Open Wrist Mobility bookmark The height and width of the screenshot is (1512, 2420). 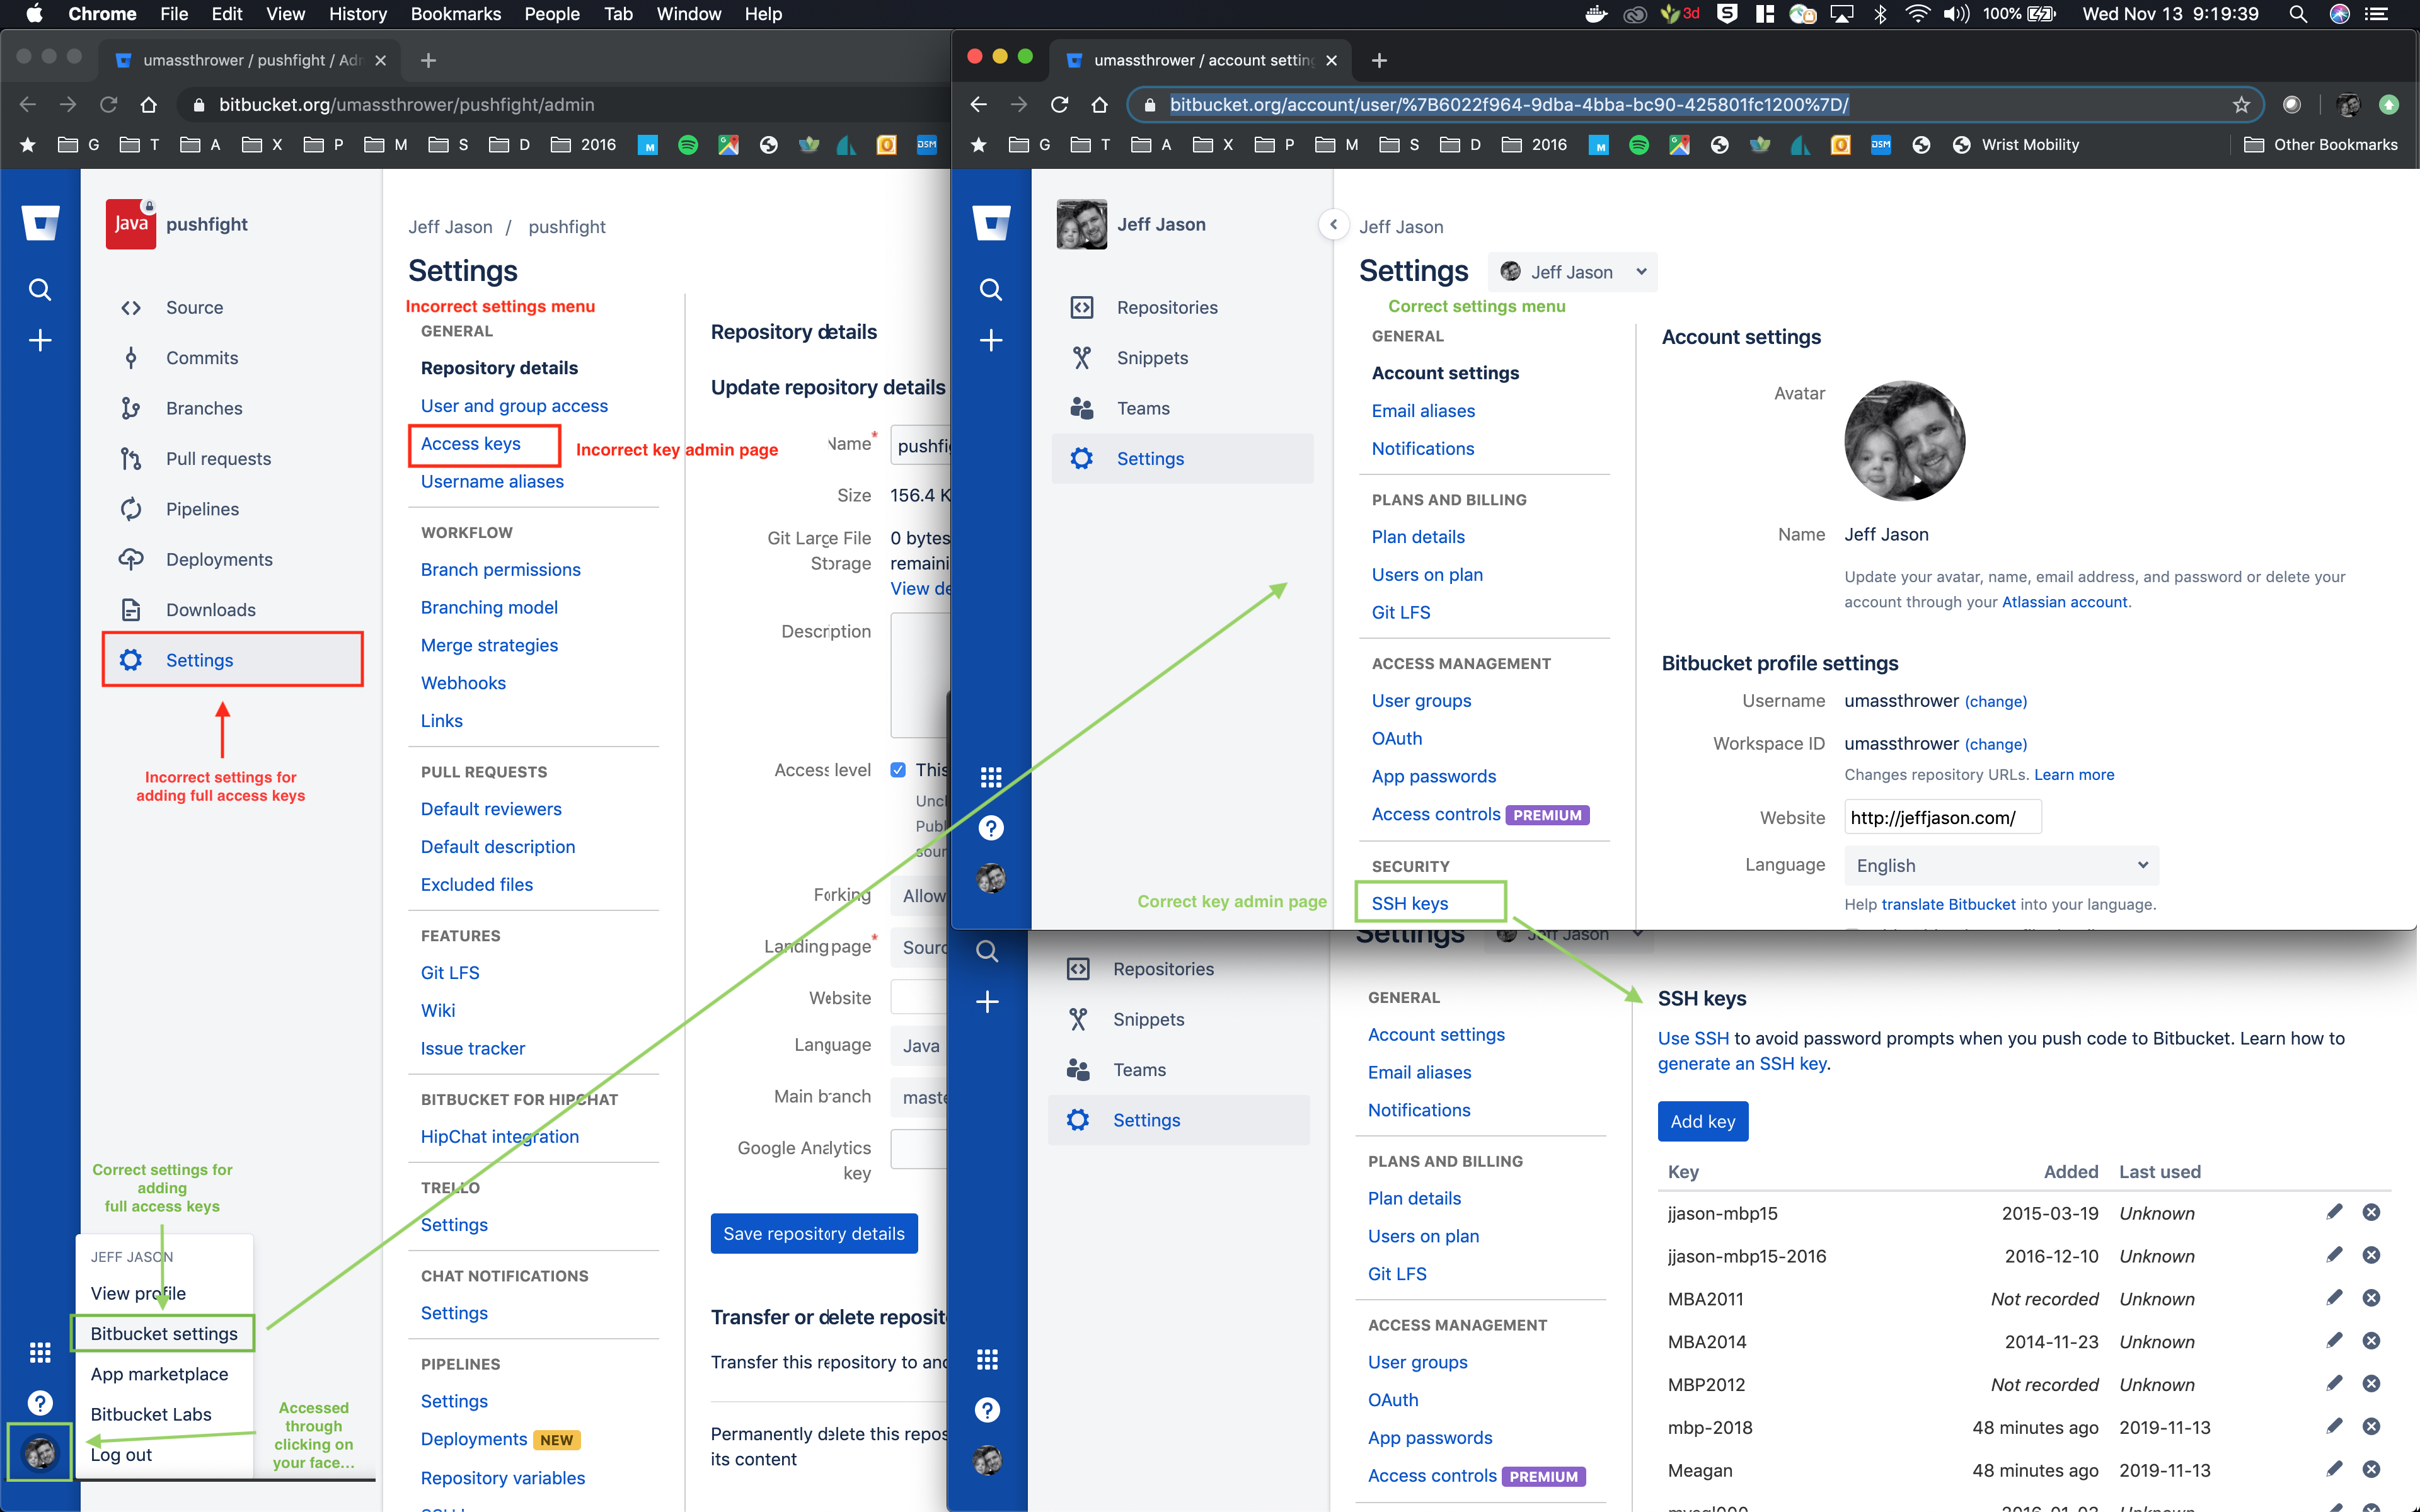[x=2015, y=145]
